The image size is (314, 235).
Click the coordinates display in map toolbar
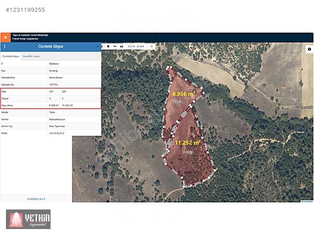[136, 46]
